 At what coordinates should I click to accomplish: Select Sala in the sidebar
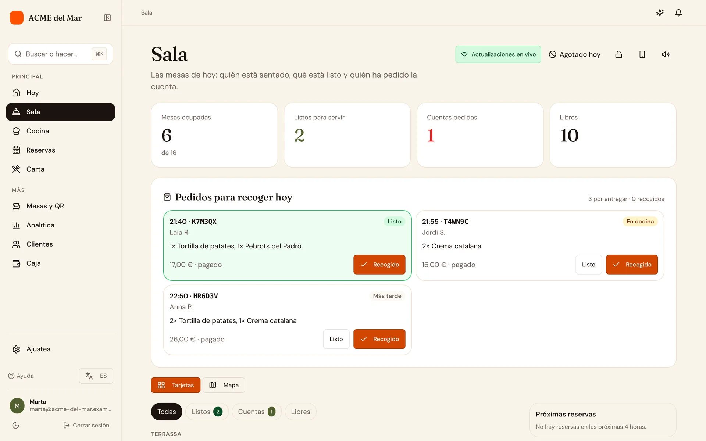point(60,112)
